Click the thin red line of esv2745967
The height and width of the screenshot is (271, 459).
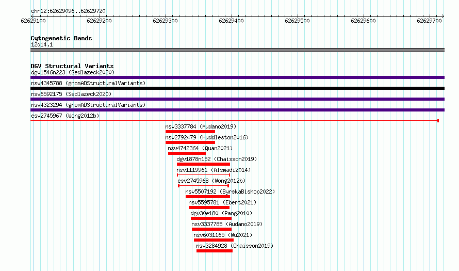click(235, 121)
